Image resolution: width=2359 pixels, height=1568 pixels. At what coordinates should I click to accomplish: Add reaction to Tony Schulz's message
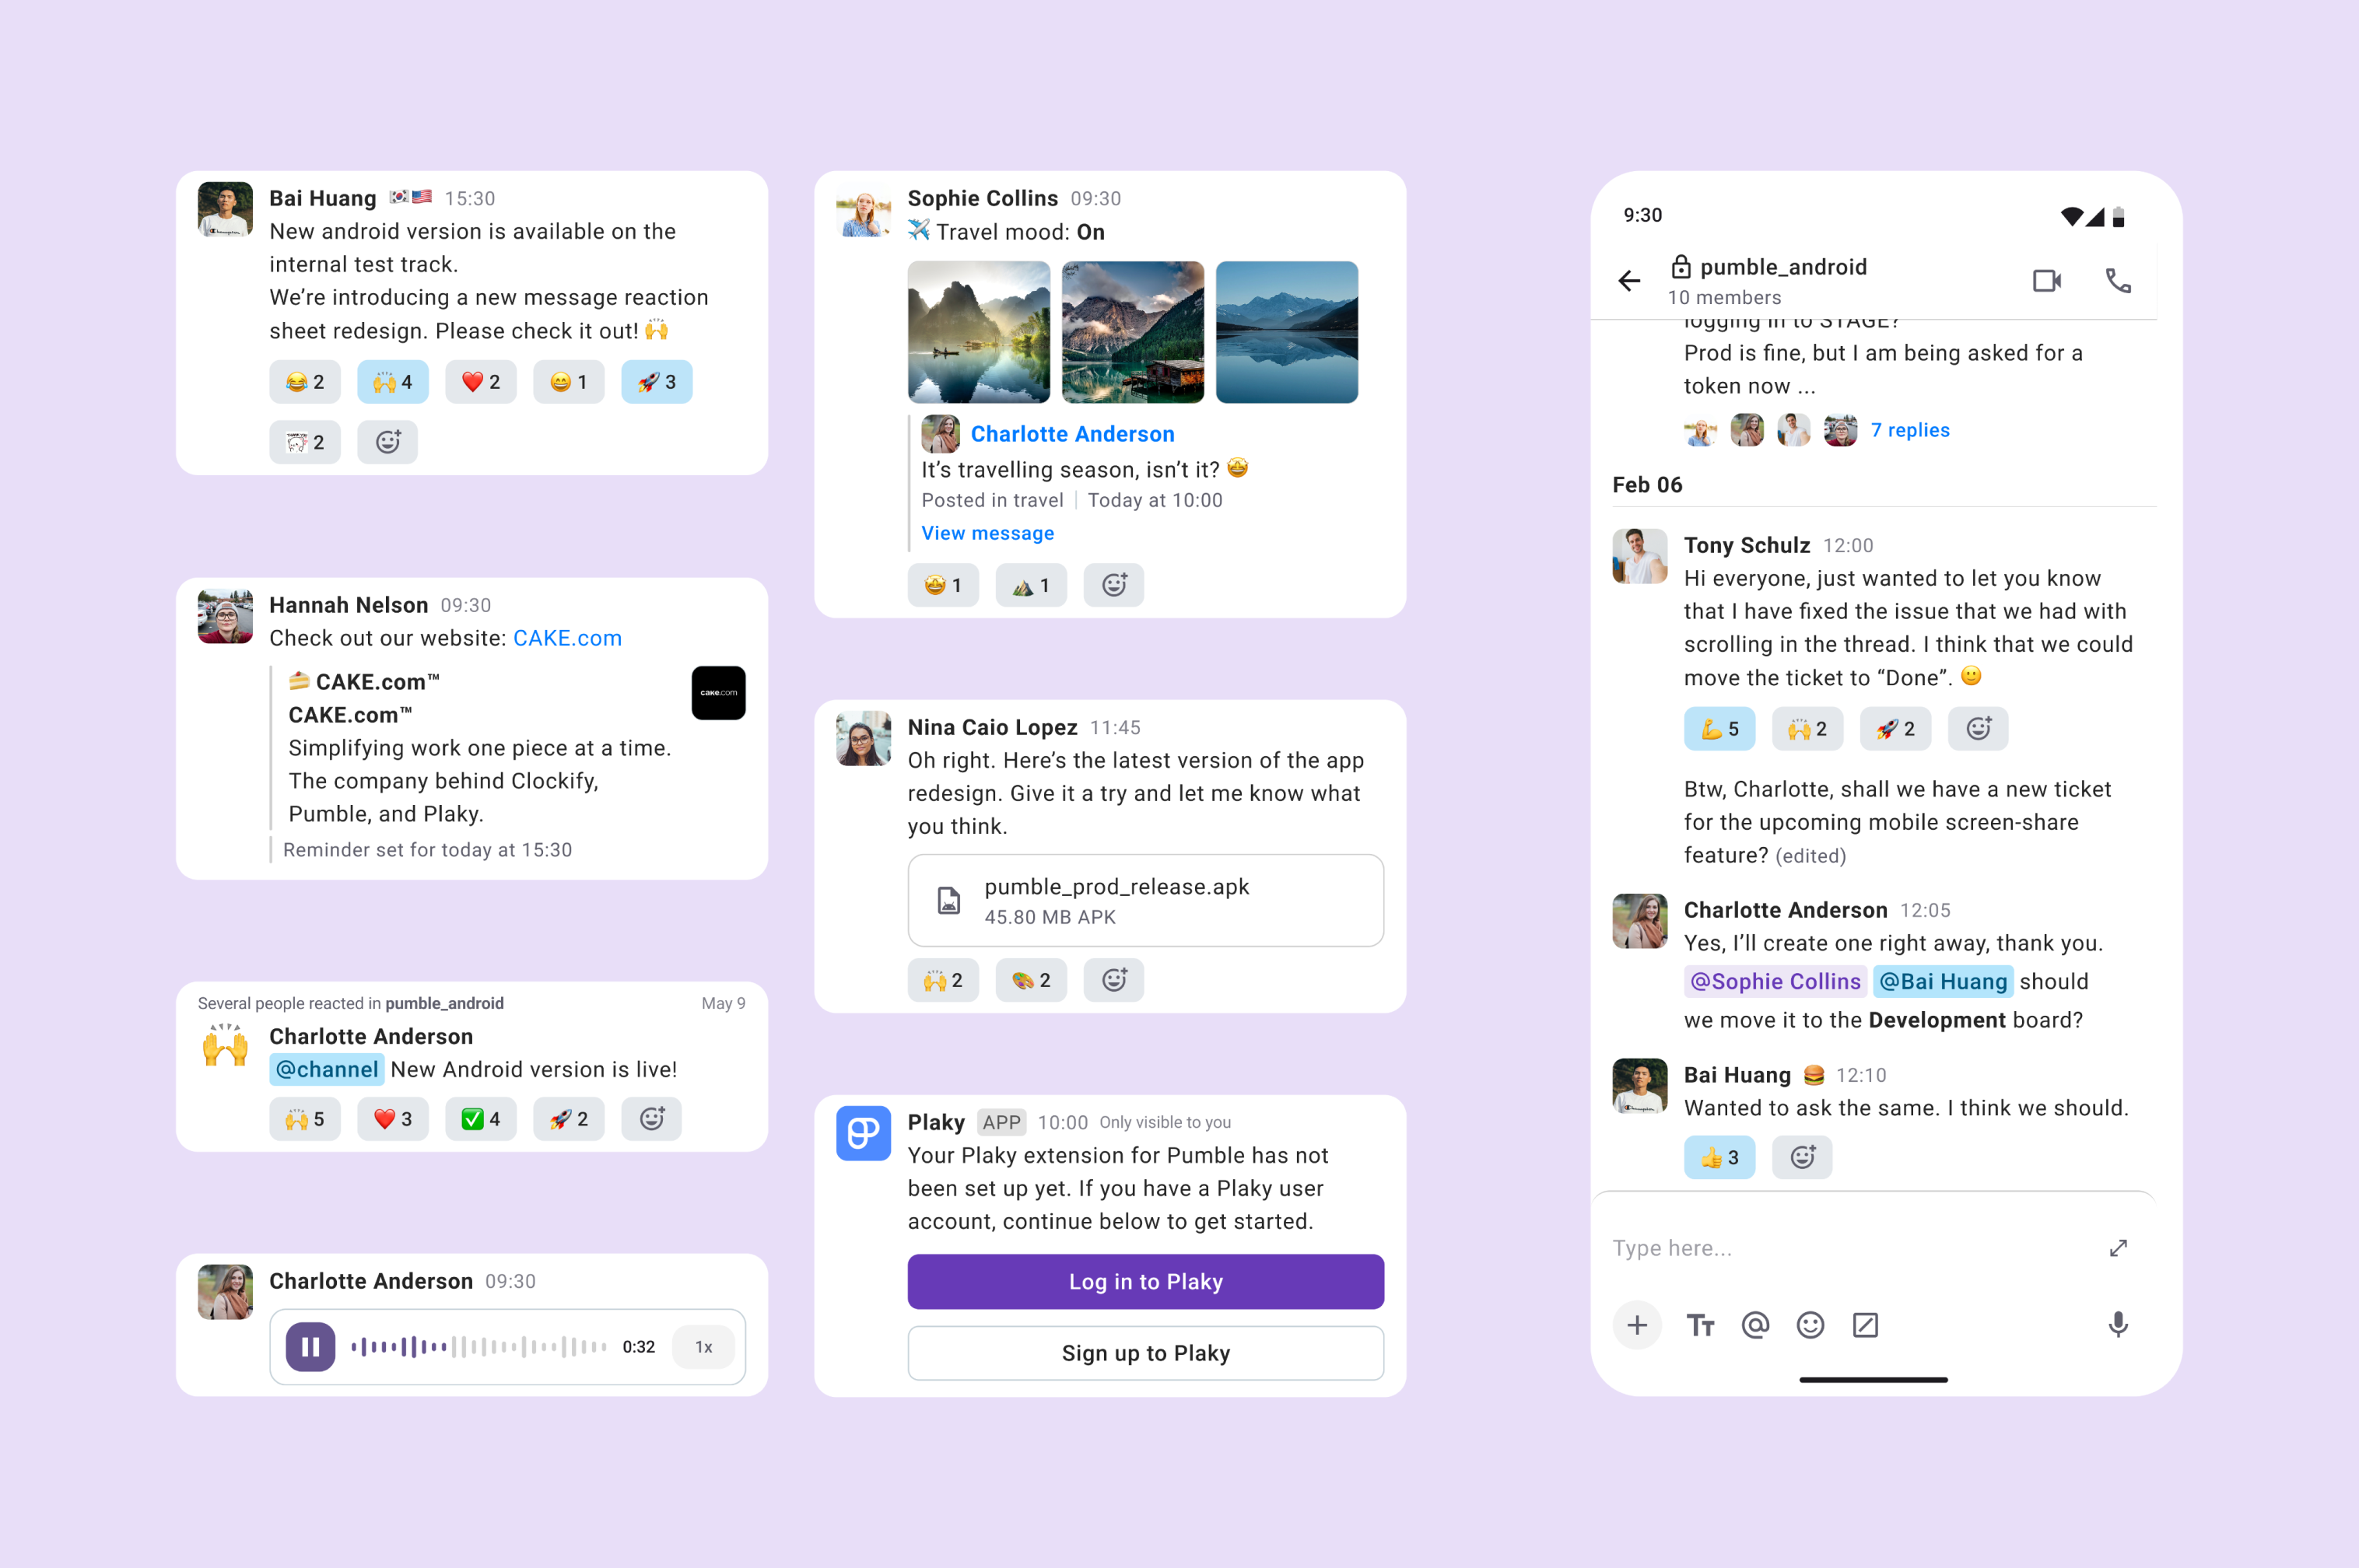1978,729
